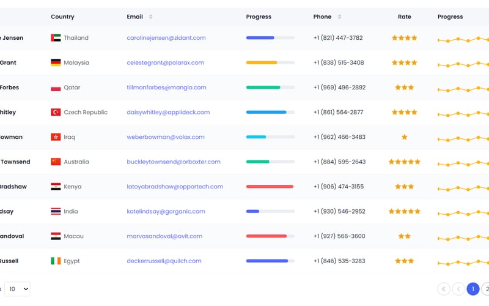489x306 pixels.
Task: Click the Townsend name cell
Action: coord(15,162)
